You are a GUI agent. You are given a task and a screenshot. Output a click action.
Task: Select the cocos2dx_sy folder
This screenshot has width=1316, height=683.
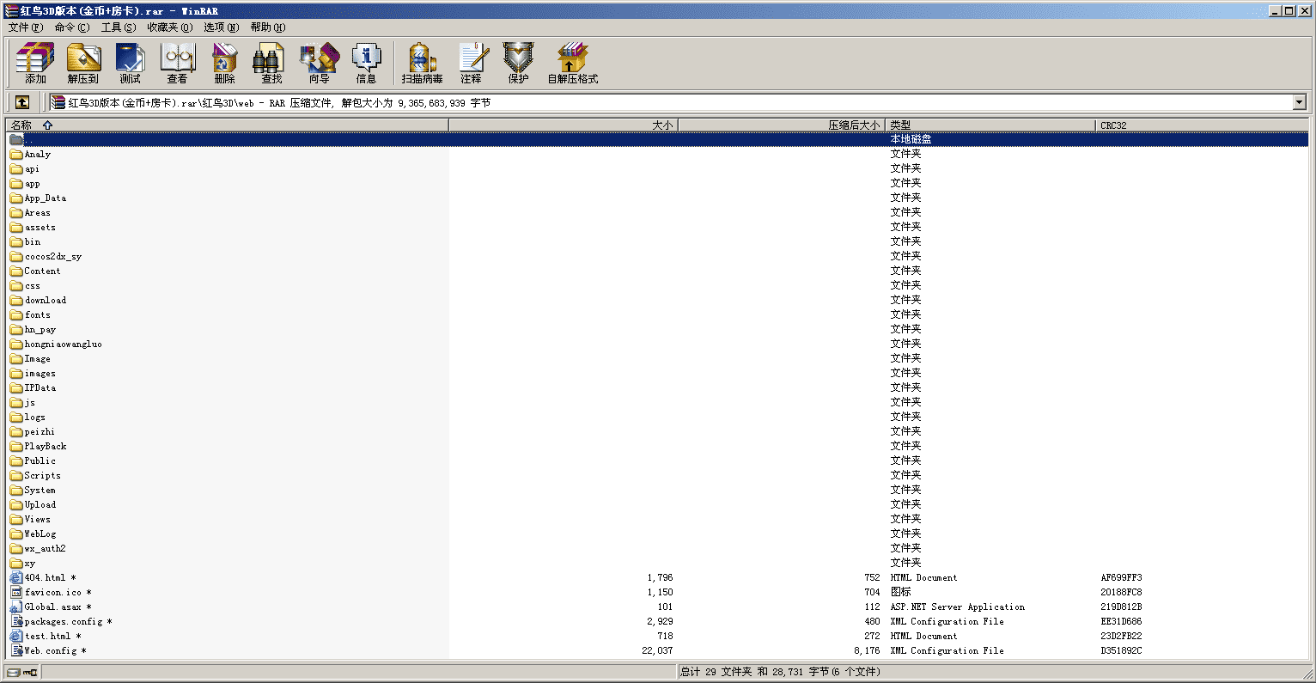[52, 257]
